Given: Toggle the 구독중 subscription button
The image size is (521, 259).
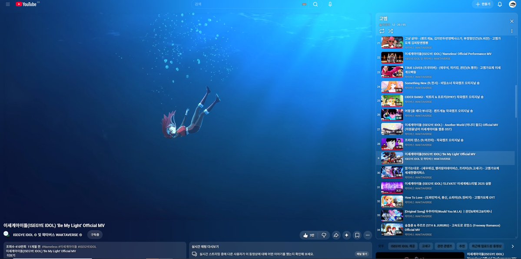Looking at the screenshot, I should click(95, 235).
